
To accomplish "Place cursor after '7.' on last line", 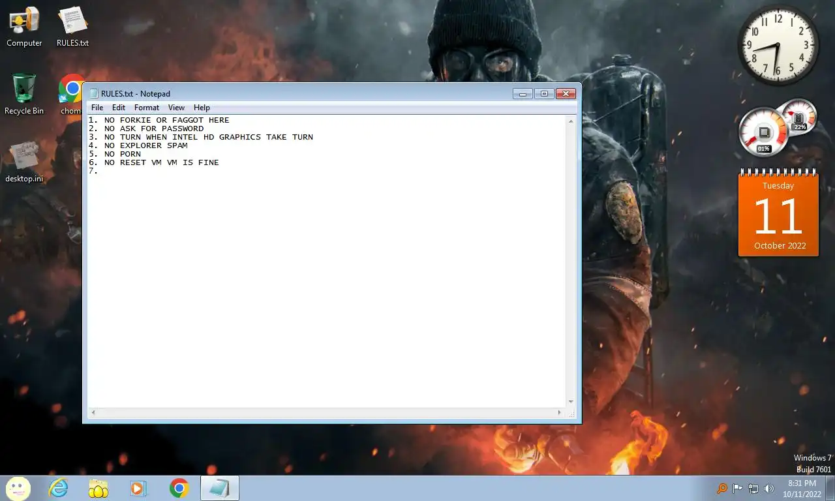I will [x=100, y=171].
